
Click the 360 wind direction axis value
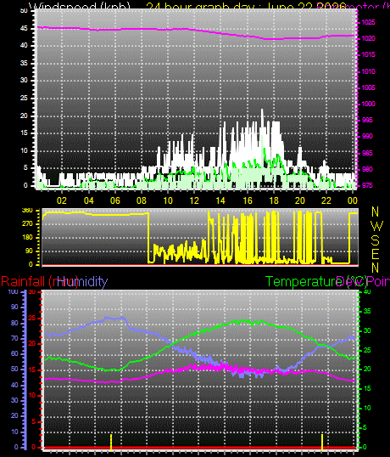(x=27, y=211)
